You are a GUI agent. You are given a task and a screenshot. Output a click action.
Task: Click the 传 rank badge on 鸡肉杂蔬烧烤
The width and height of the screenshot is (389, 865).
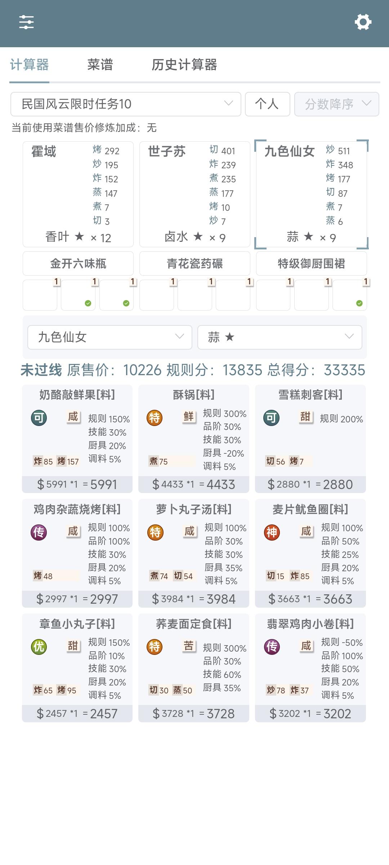click(x=39, y=532)
